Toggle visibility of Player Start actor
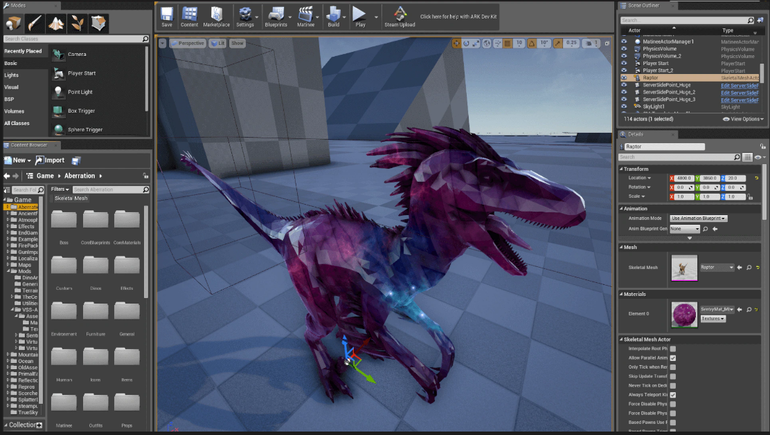770x435 pixels. (624, 63)
